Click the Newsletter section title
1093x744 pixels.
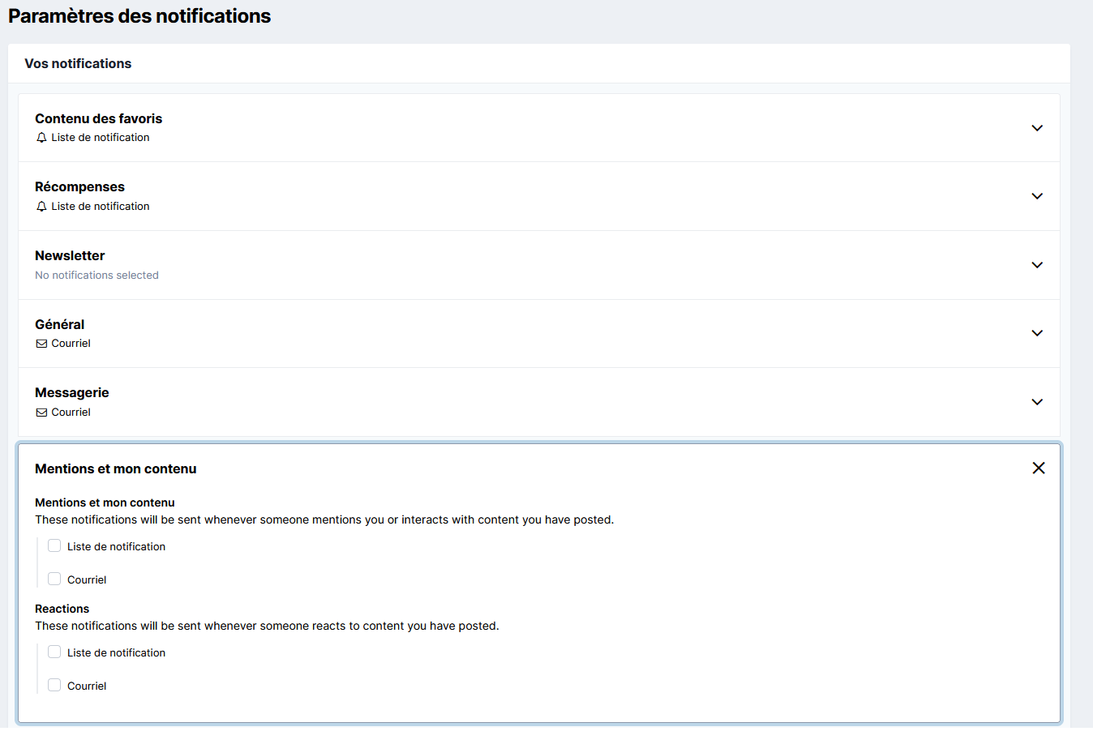70,255
